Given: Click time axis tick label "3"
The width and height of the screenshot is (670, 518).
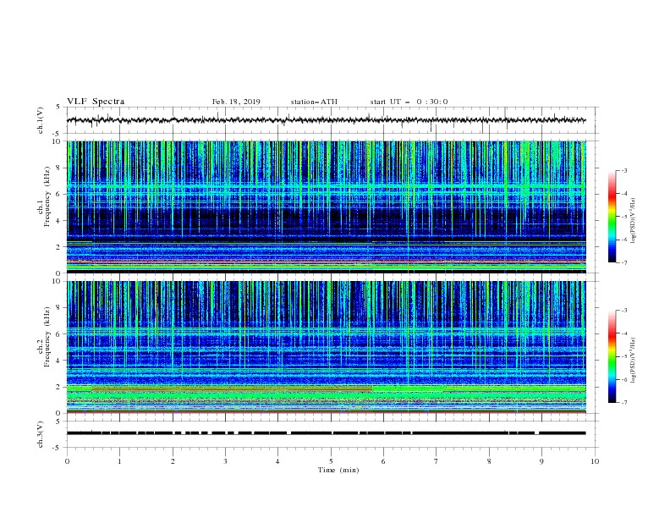Looking at the screenshot, I should click(225, 461).
